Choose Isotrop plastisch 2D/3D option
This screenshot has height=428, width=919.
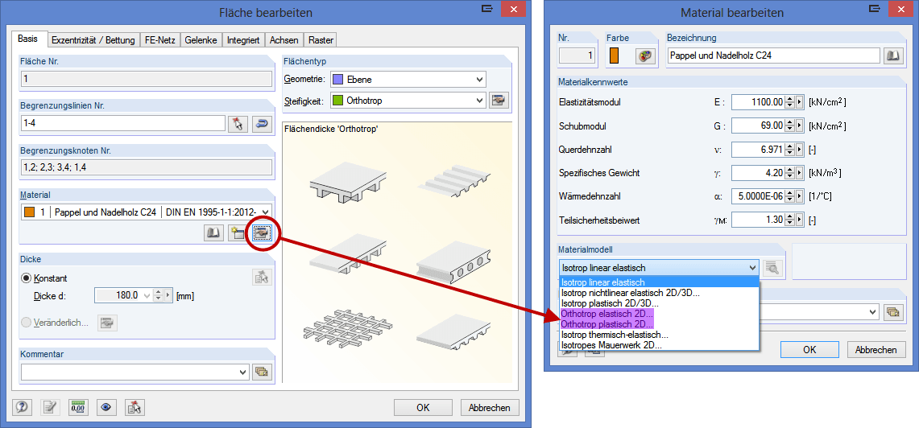pyautogui.click(x=659, y=303)
